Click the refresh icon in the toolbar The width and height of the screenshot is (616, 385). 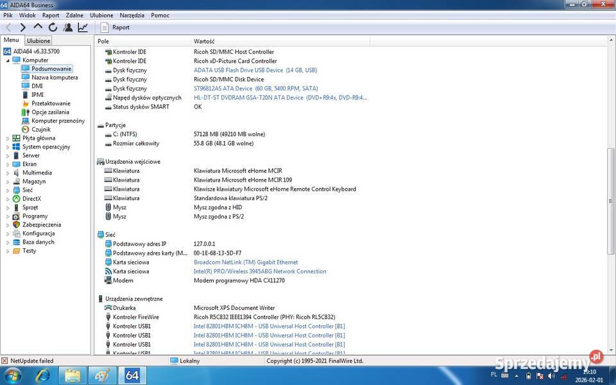coord(52,27)
